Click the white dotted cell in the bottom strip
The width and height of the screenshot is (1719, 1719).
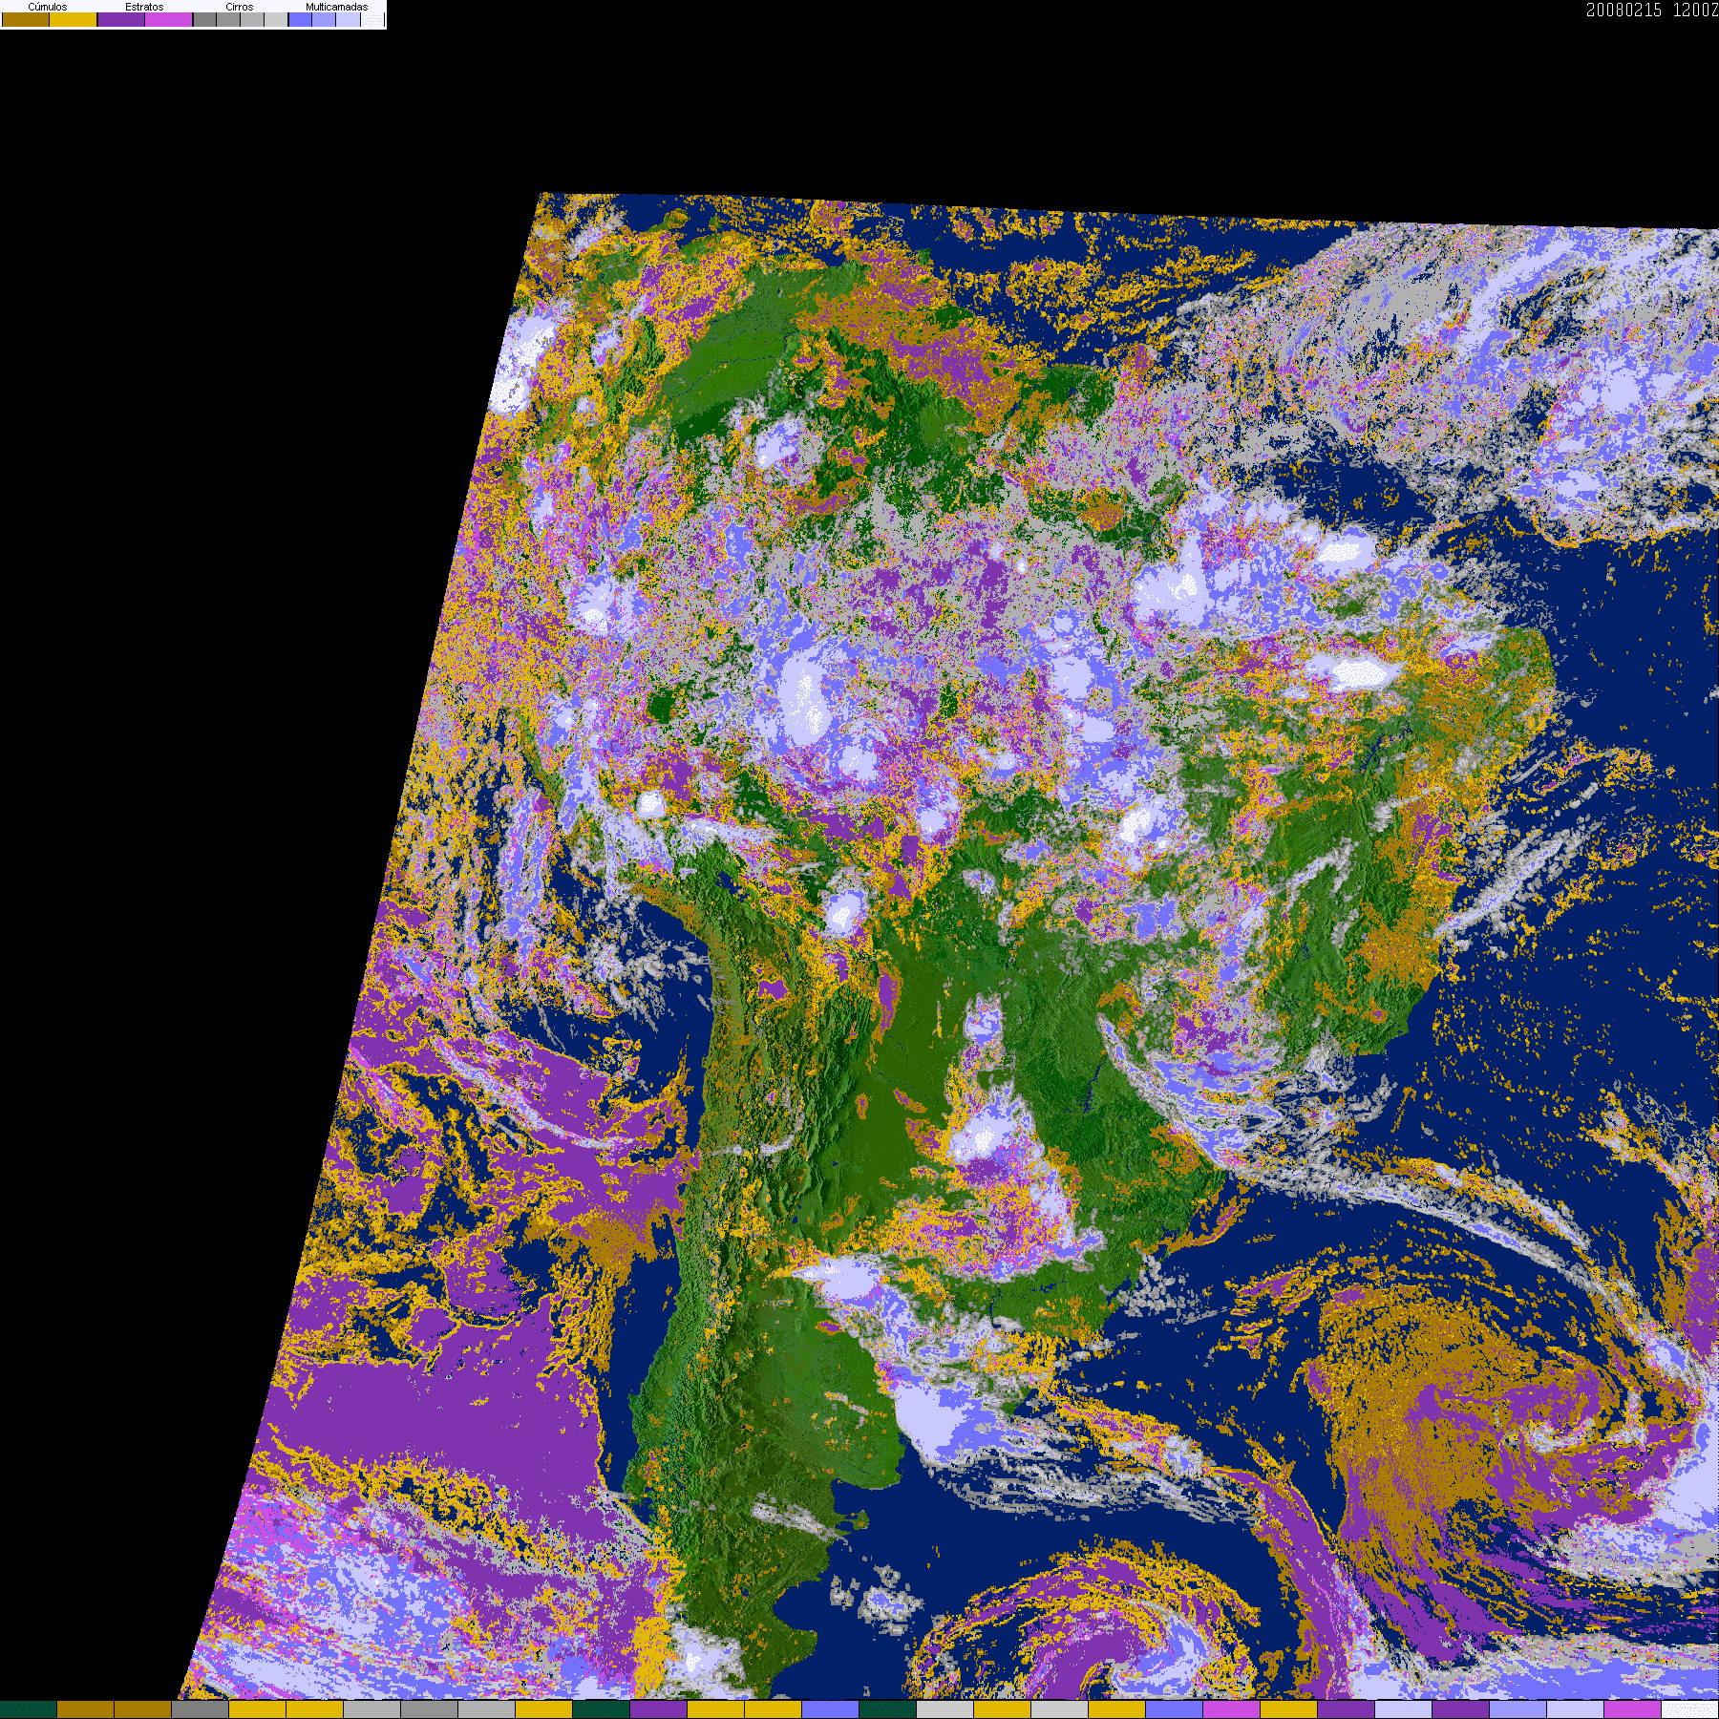pos(1689,1709)
